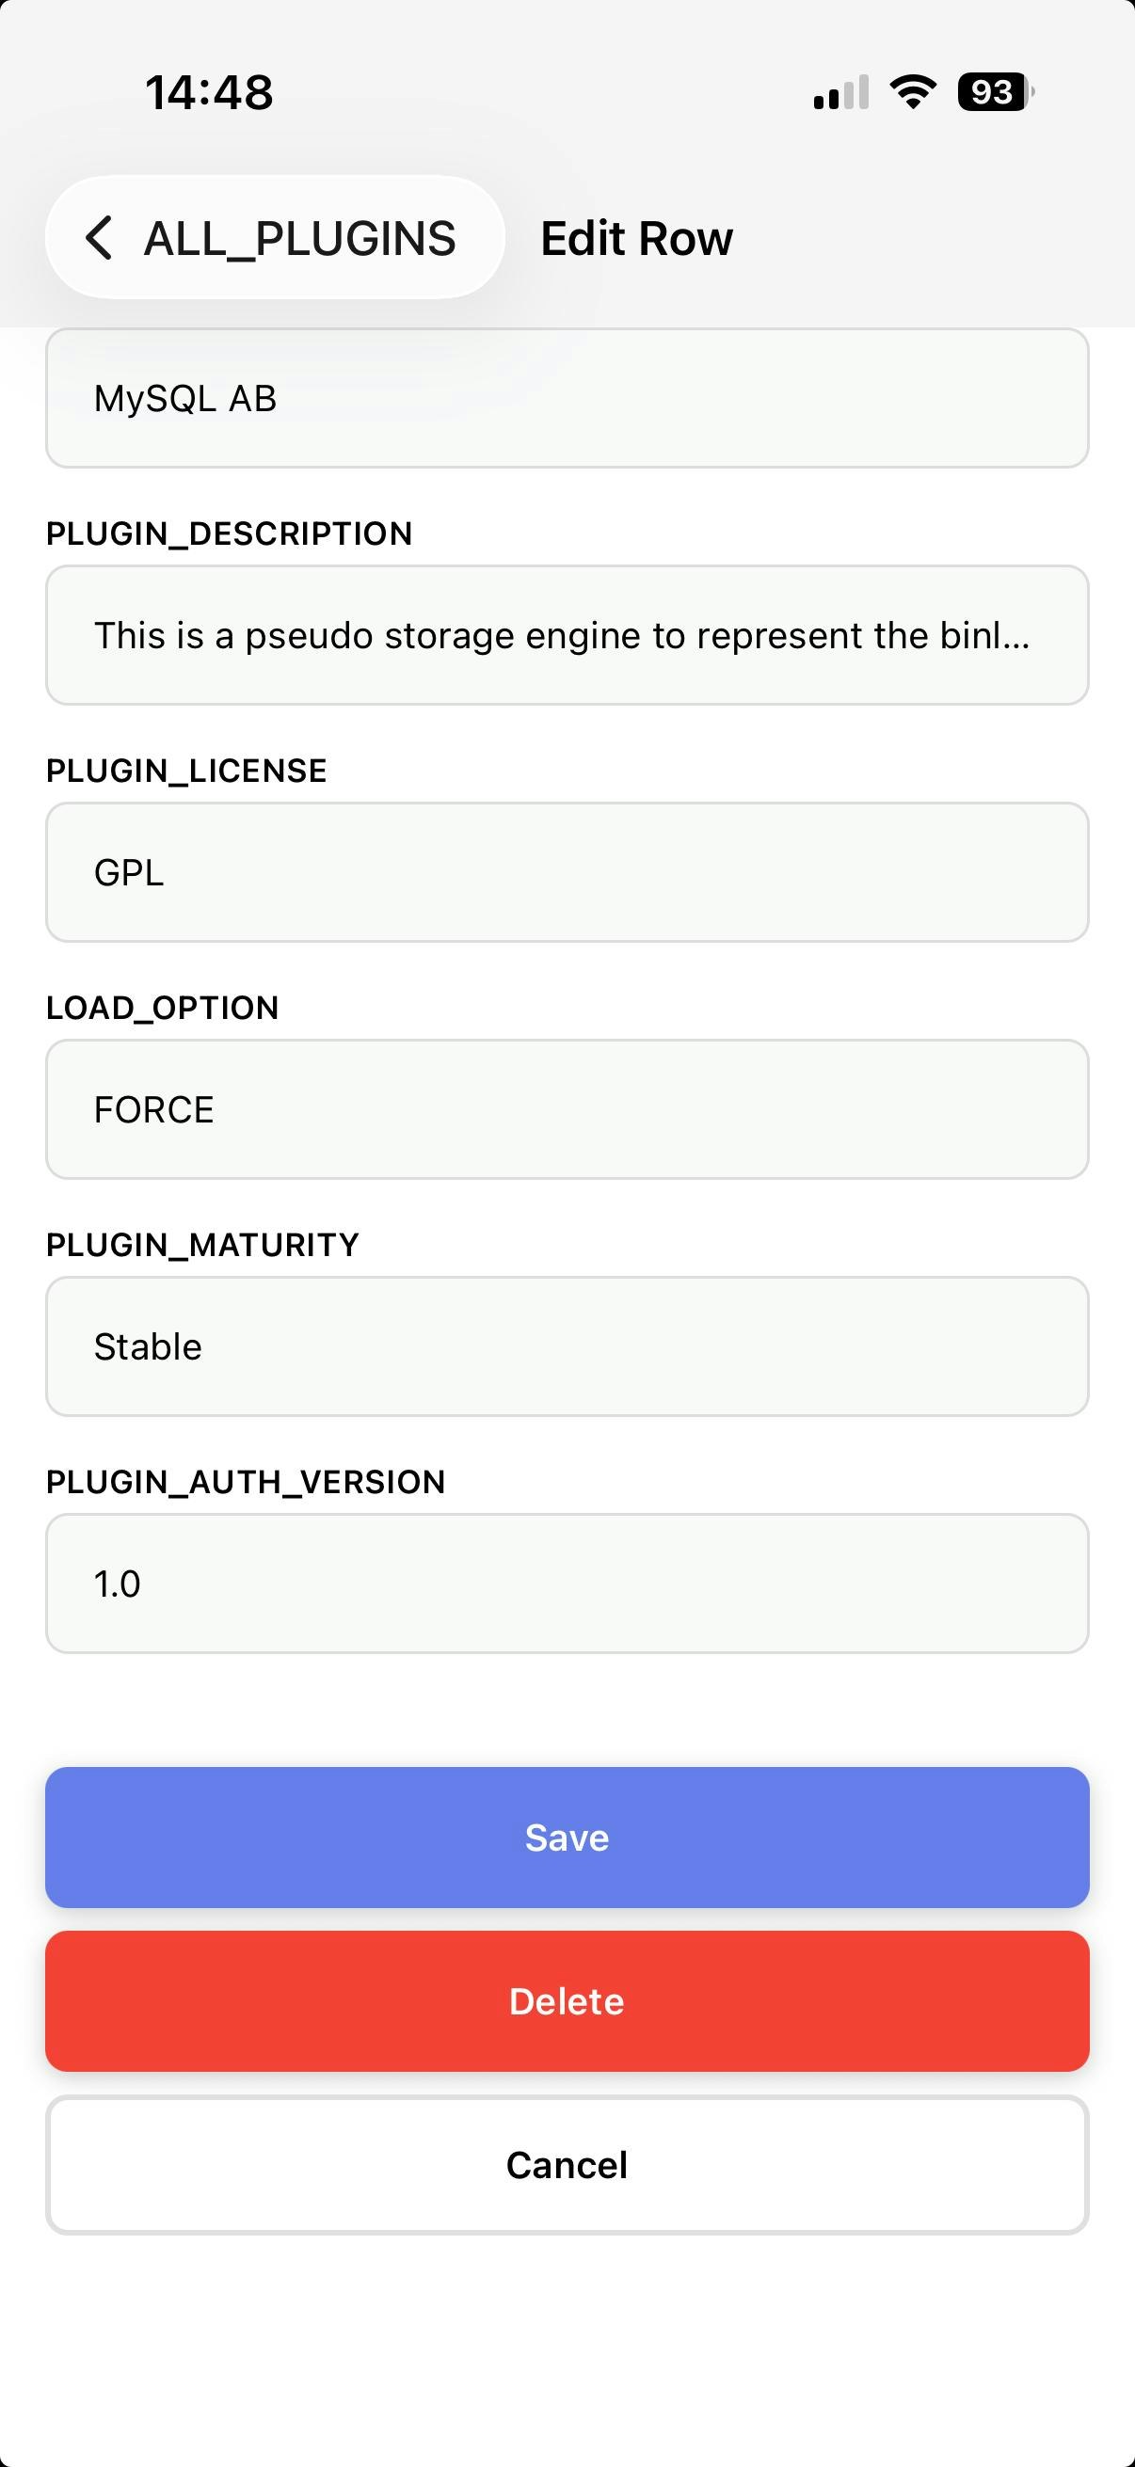The height and width of the screenshot is (2467, 1135).
Task: Change the FORCE load option value
Action: coord(566,1108)
